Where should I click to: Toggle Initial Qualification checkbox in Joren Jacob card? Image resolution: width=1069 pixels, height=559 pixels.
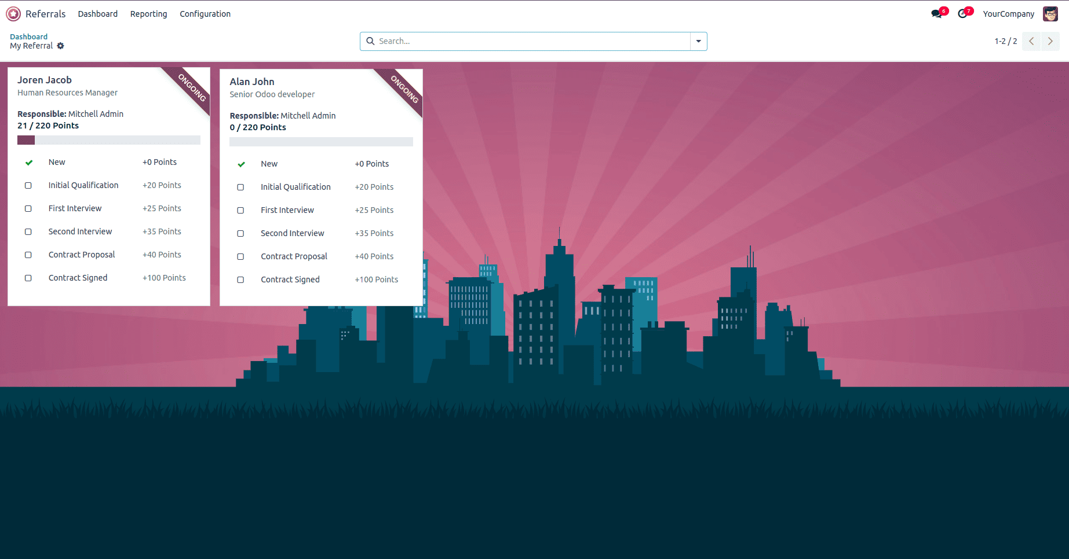[28, 186]
